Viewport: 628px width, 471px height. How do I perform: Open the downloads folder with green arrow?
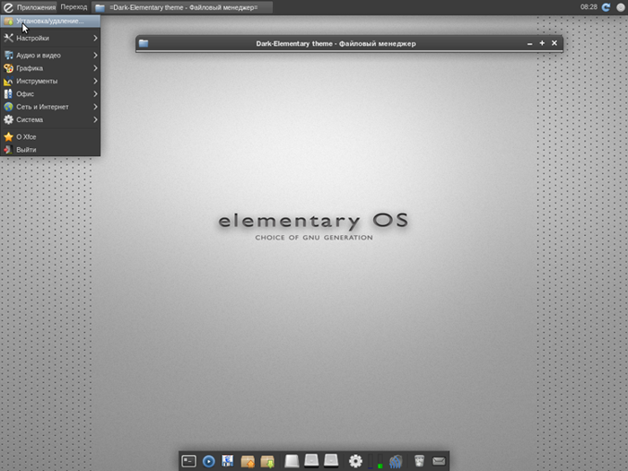[x=267, y=461]
